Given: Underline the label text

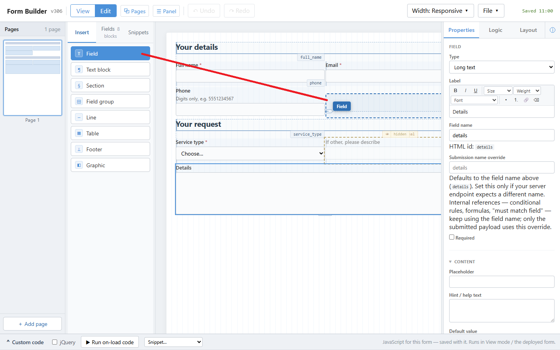Looking at the screenshot, I should pos(476,91).
